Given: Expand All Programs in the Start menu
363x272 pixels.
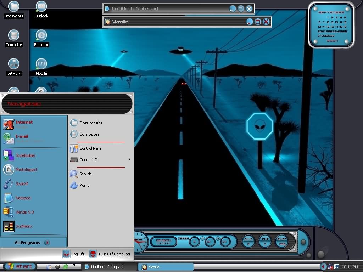Looking at the screenshot, I should click(x=32, y=243).
